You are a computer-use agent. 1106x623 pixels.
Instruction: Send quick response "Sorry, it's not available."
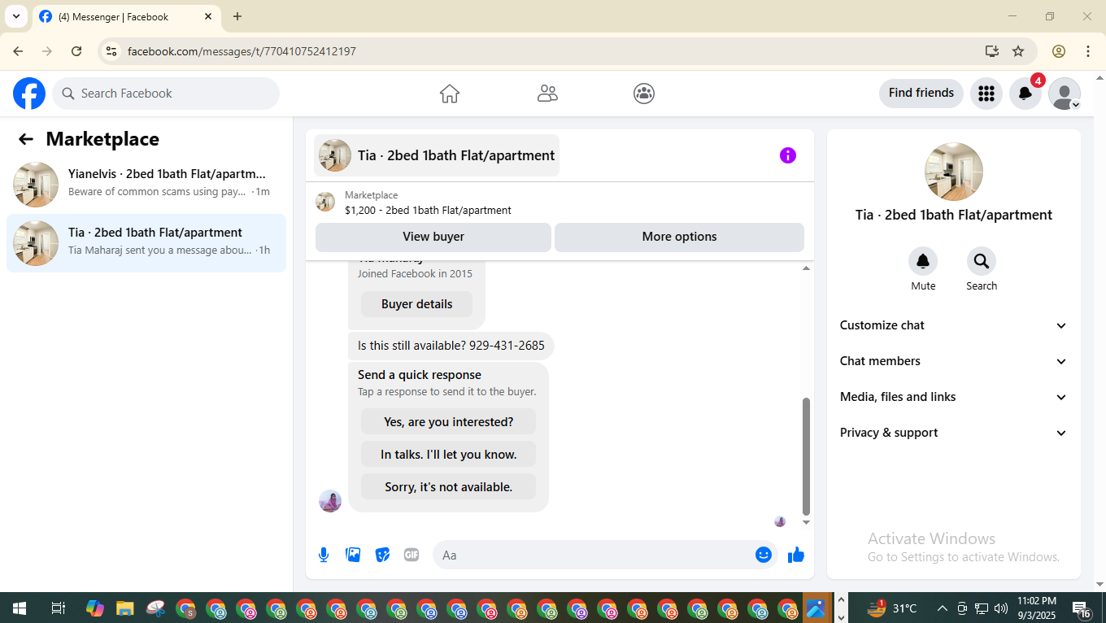(448, 487)
